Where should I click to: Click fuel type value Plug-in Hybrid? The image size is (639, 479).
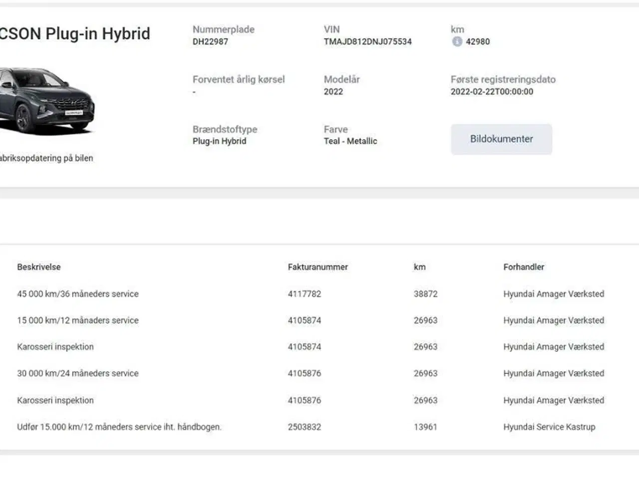coord(219,141)
